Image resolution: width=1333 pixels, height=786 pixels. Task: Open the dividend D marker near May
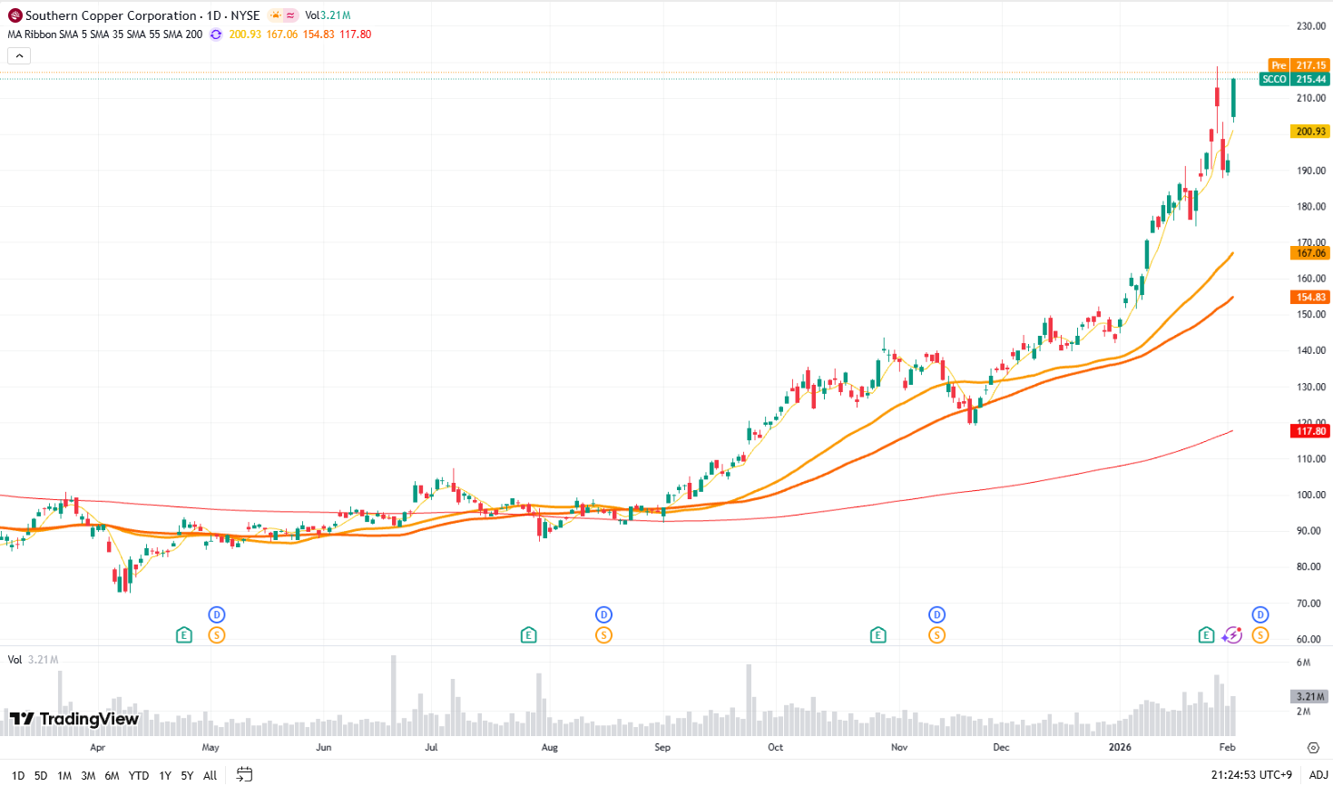216,615
